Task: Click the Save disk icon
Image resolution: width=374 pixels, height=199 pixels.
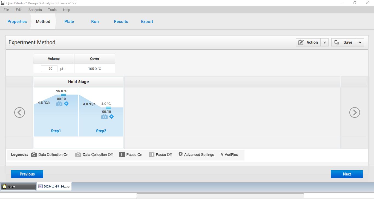Action: click(x=337, y=42)
